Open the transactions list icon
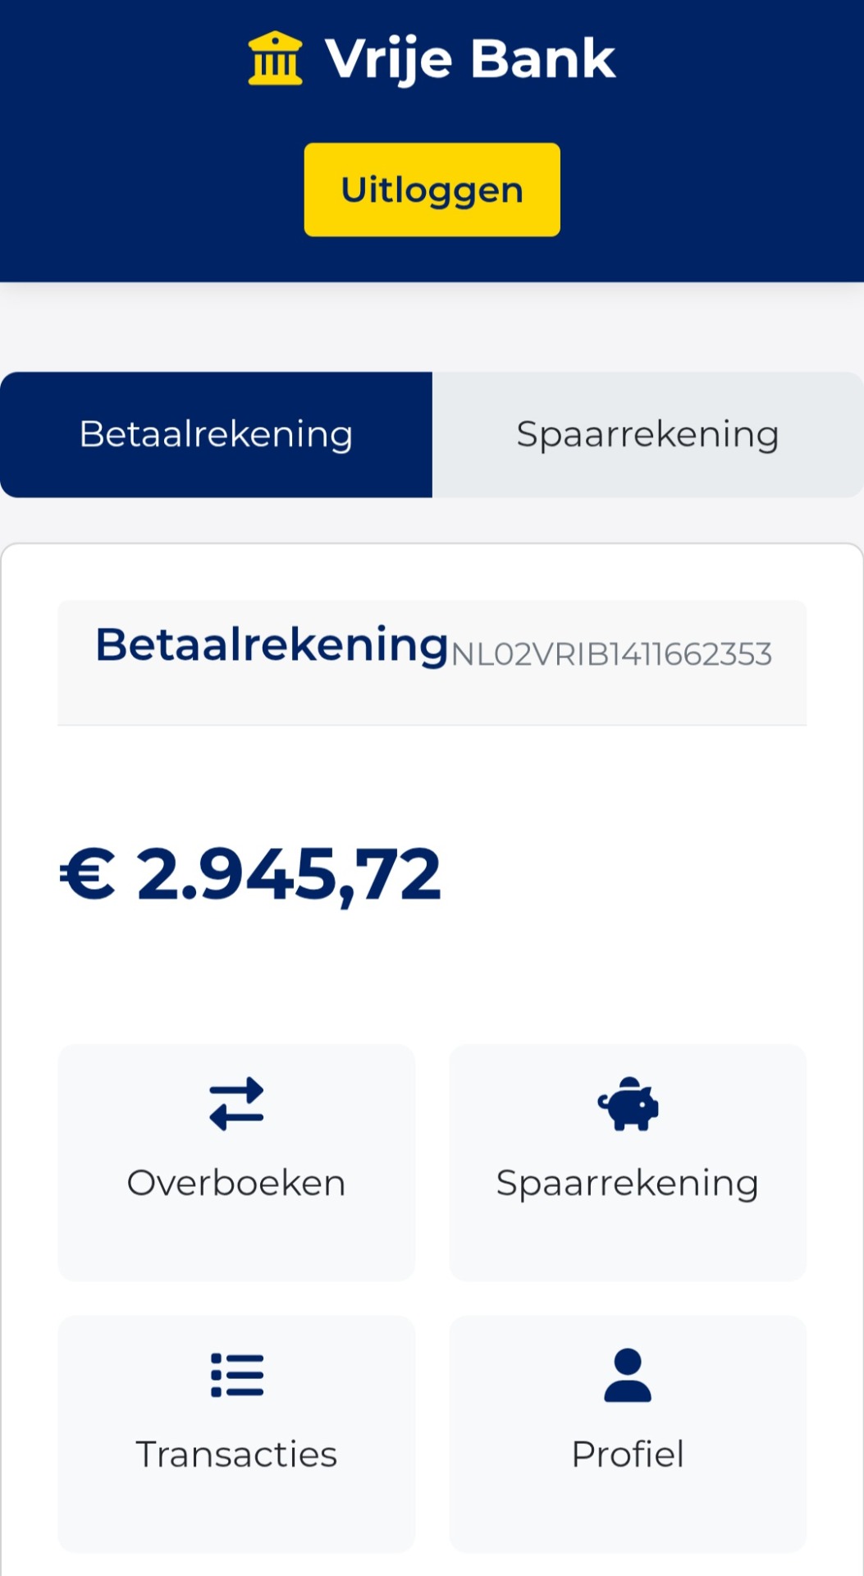Image resolution: width=864 pixels, height=1576 pixels. [236, 1374]
